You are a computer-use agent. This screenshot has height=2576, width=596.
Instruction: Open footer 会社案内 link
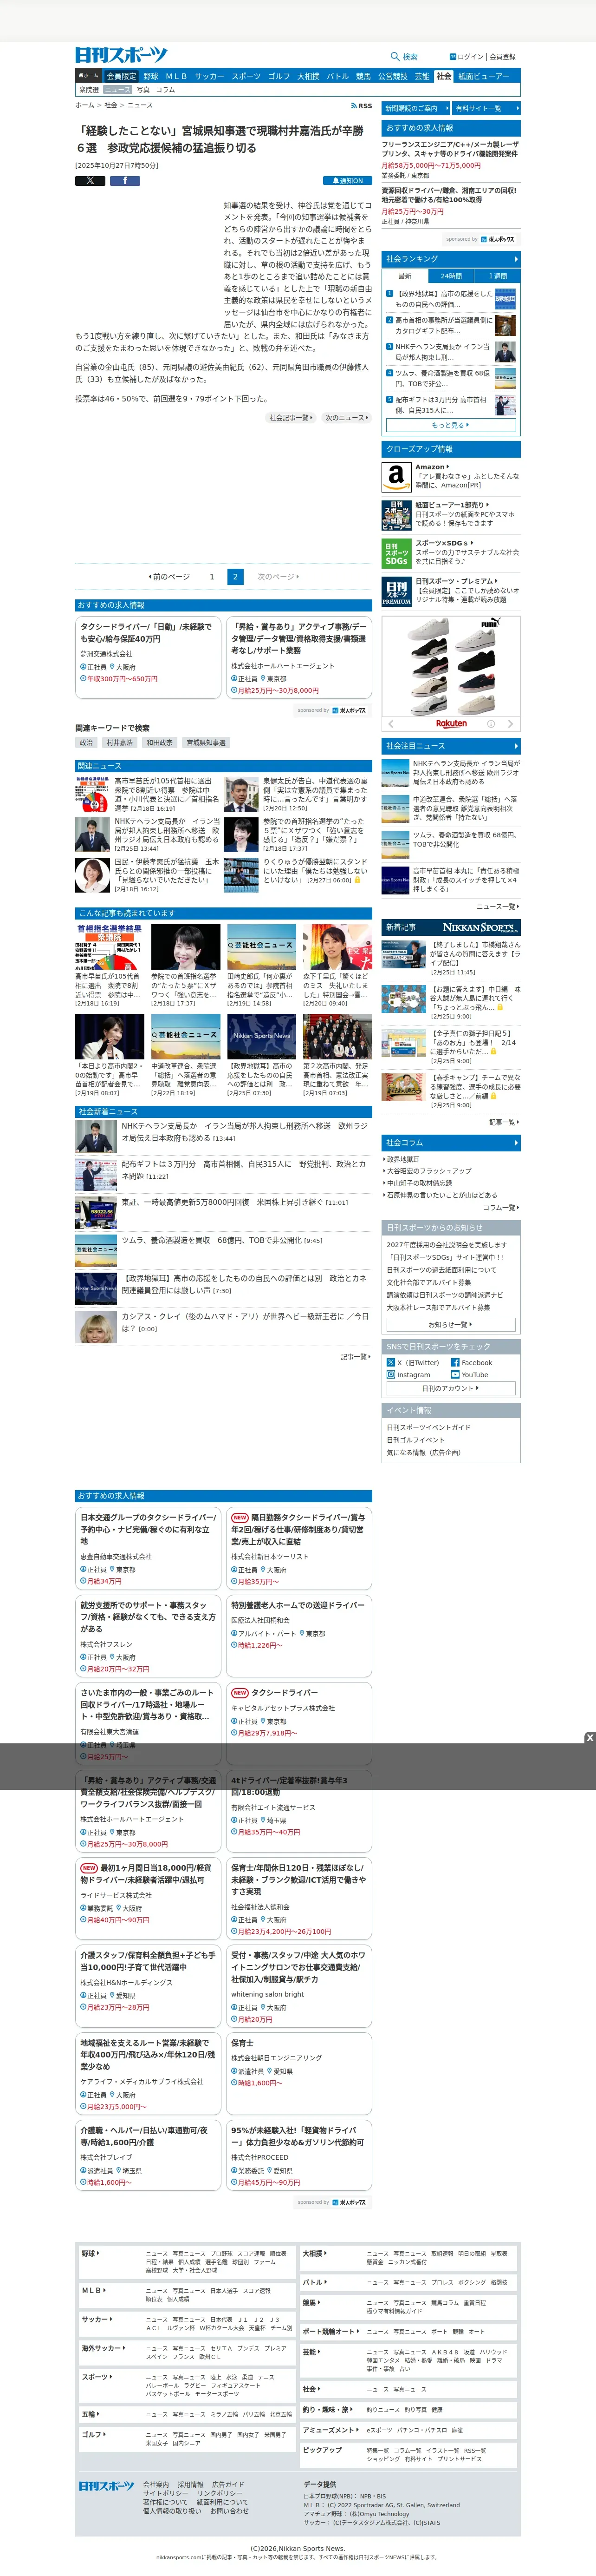pos(156,2484)
